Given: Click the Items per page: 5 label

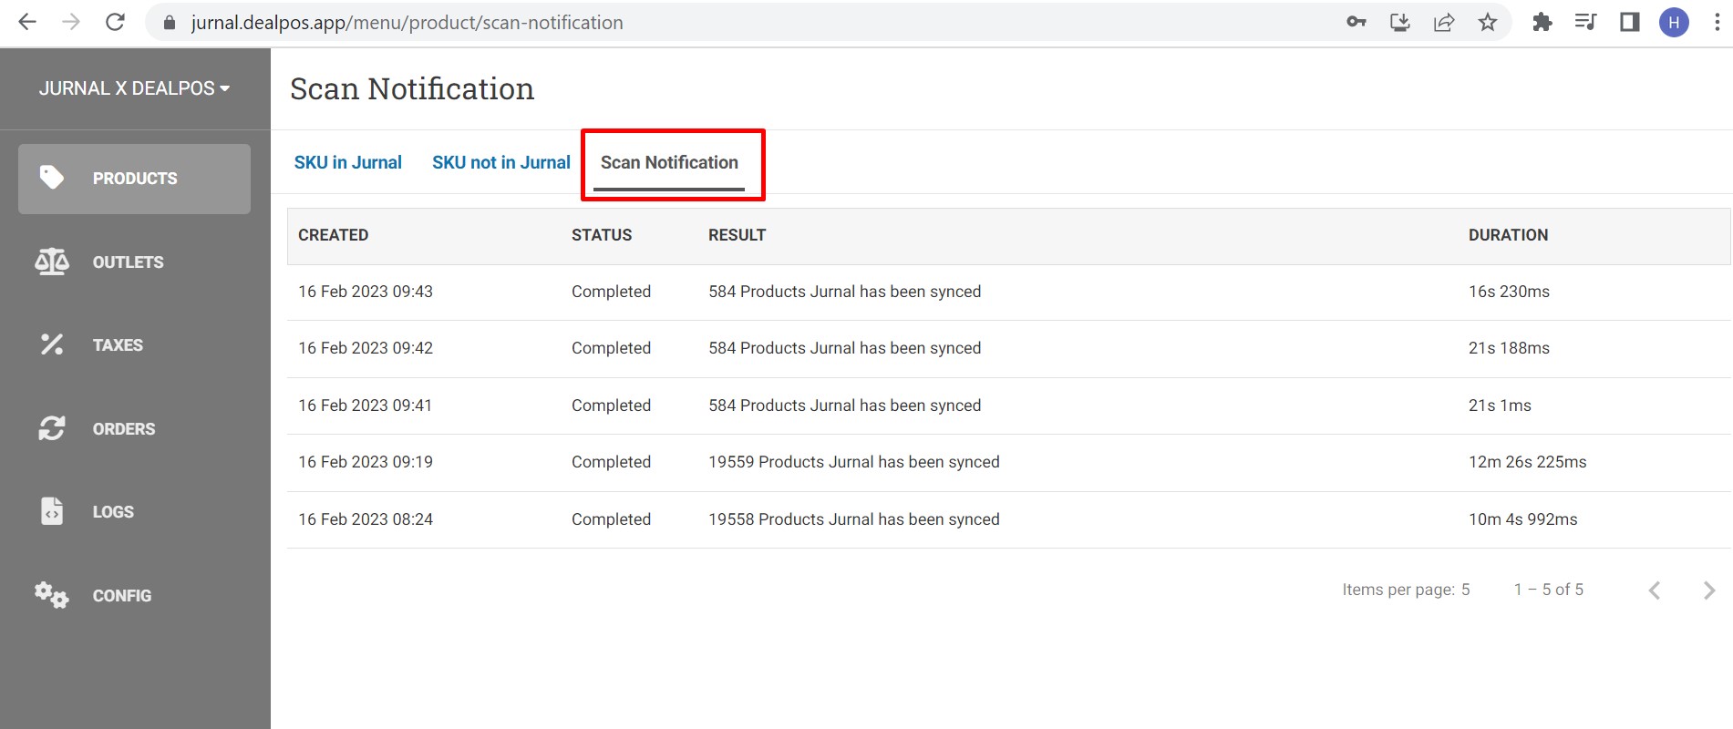Looking at the screenshot, I should [x=1406, y=590].
